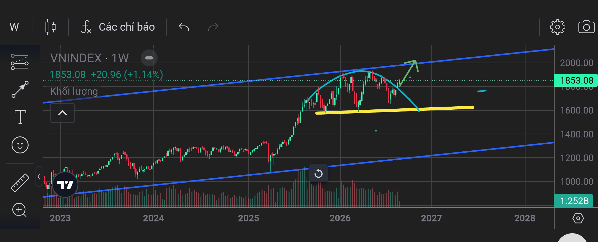Change the candlestick chart style
The image size is (598, 242).
pyautogui.click(x=50, y=27)
